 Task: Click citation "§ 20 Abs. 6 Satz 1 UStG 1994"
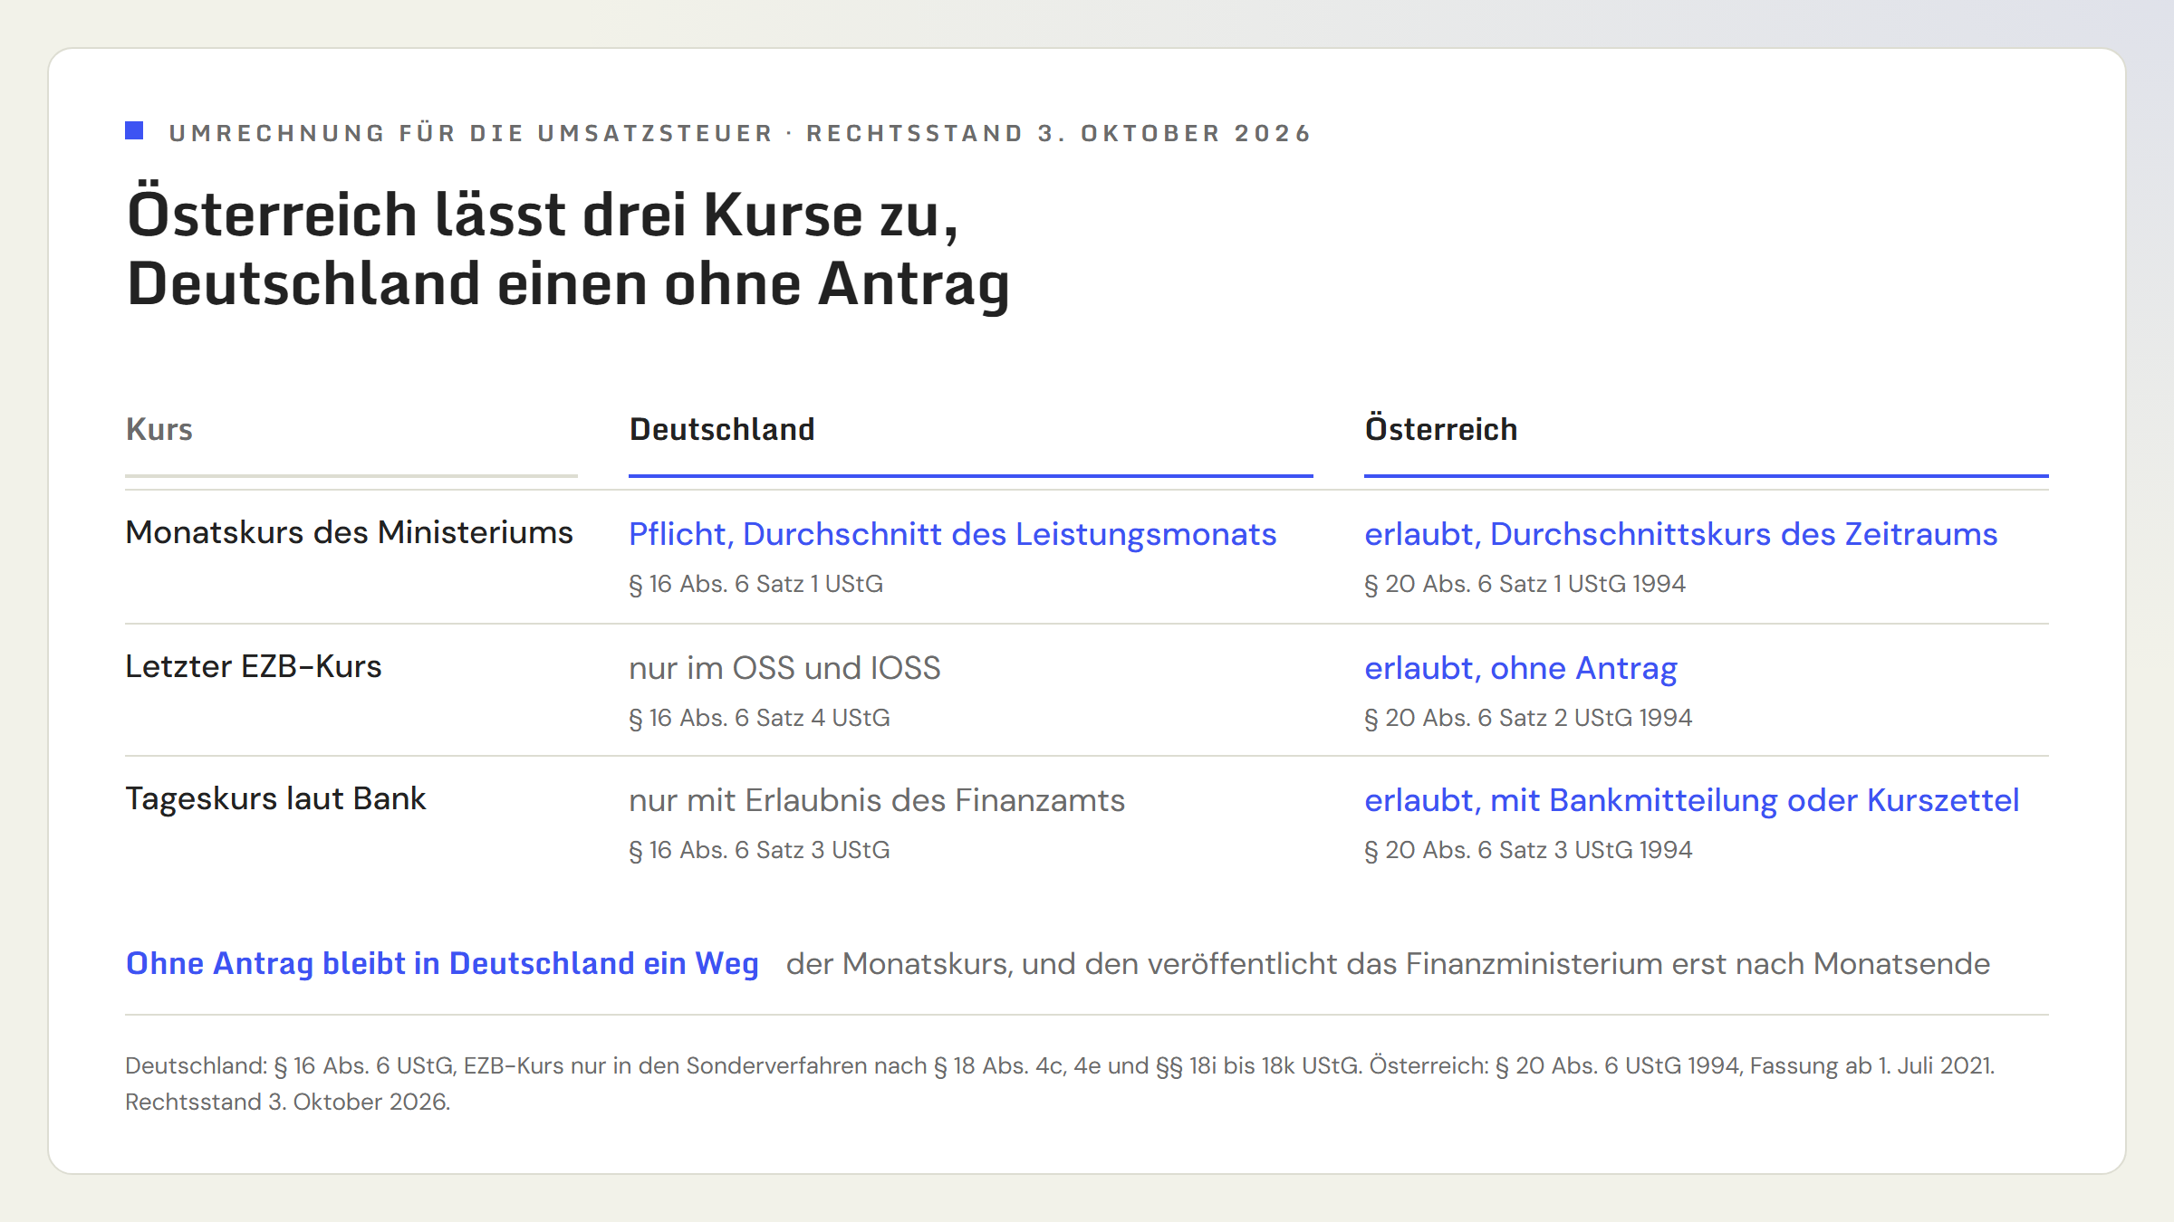tap(1525, 584)
